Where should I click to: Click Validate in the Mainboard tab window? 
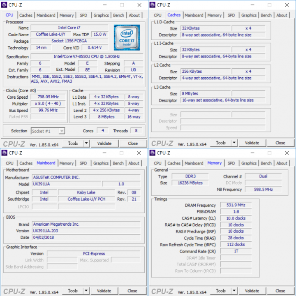tap(104, 291)
